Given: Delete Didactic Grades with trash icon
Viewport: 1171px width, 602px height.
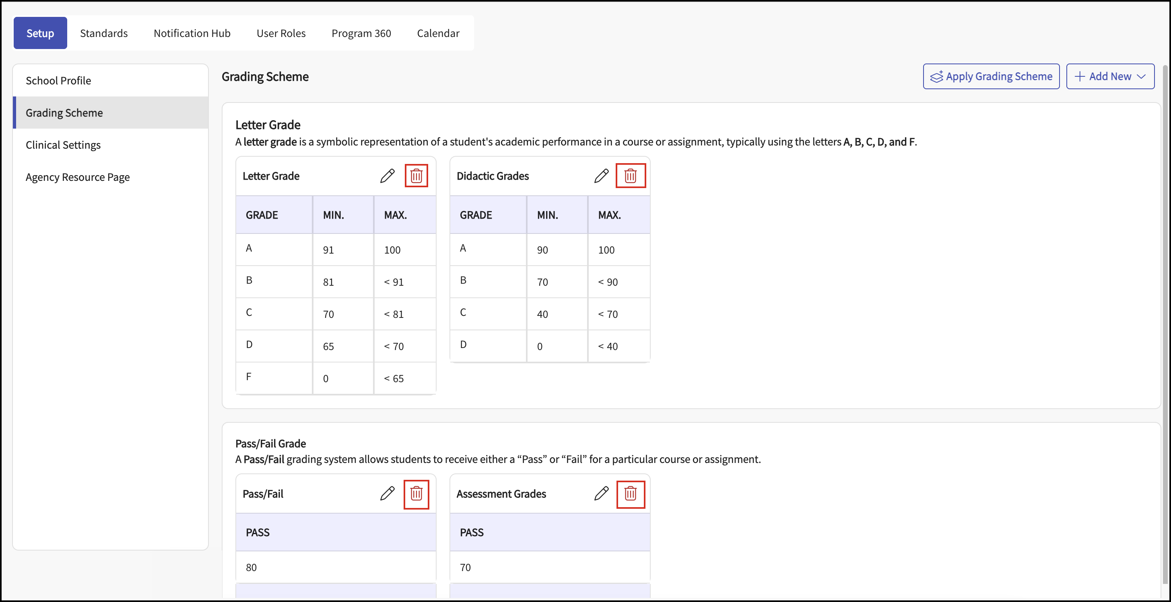Looking at the screenshot, I should [631, 176].
